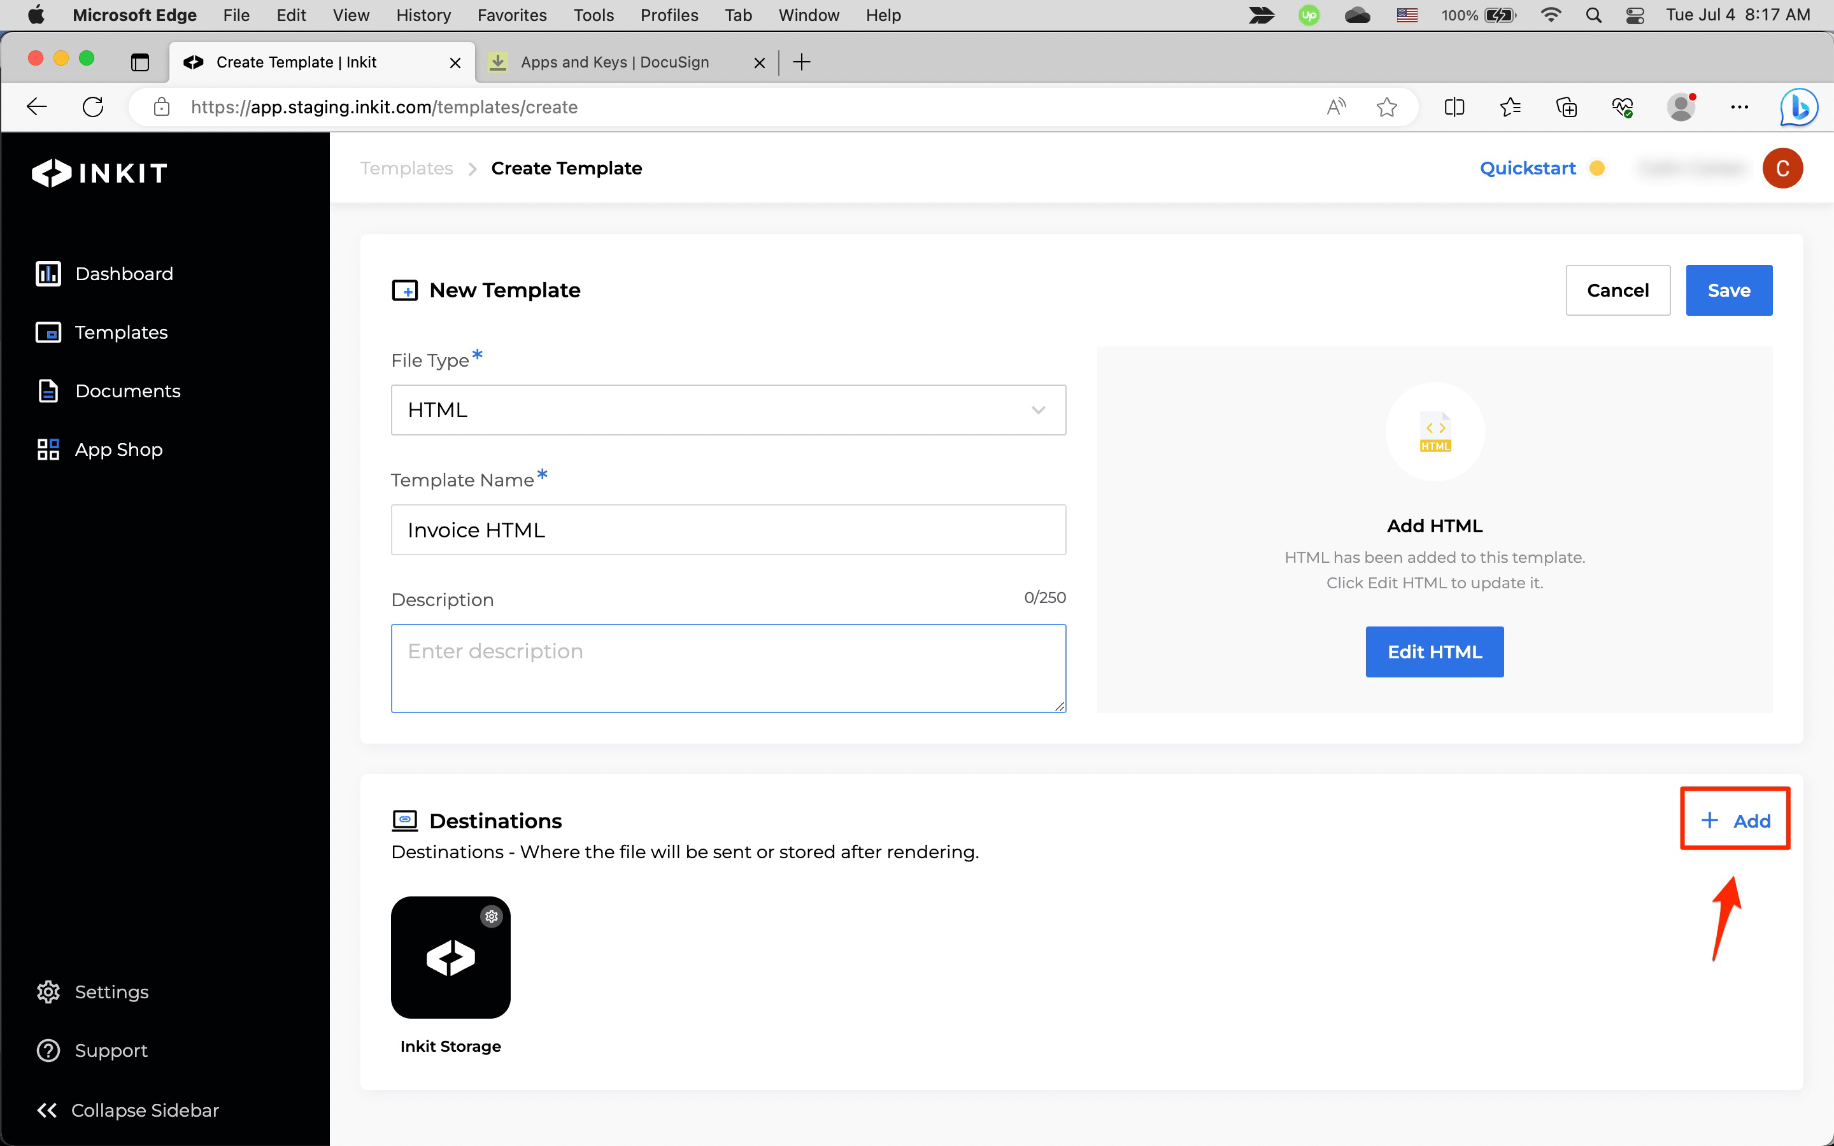Open the Tools menu in the menu bar

(x=594, y=15)
